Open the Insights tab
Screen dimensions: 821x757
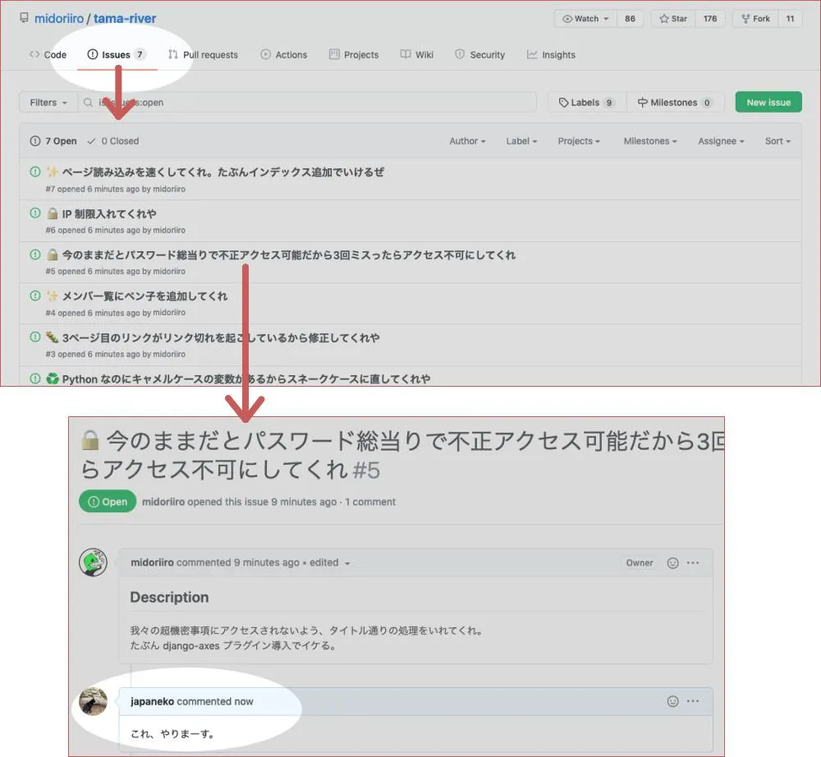click(x=551, y=54)
